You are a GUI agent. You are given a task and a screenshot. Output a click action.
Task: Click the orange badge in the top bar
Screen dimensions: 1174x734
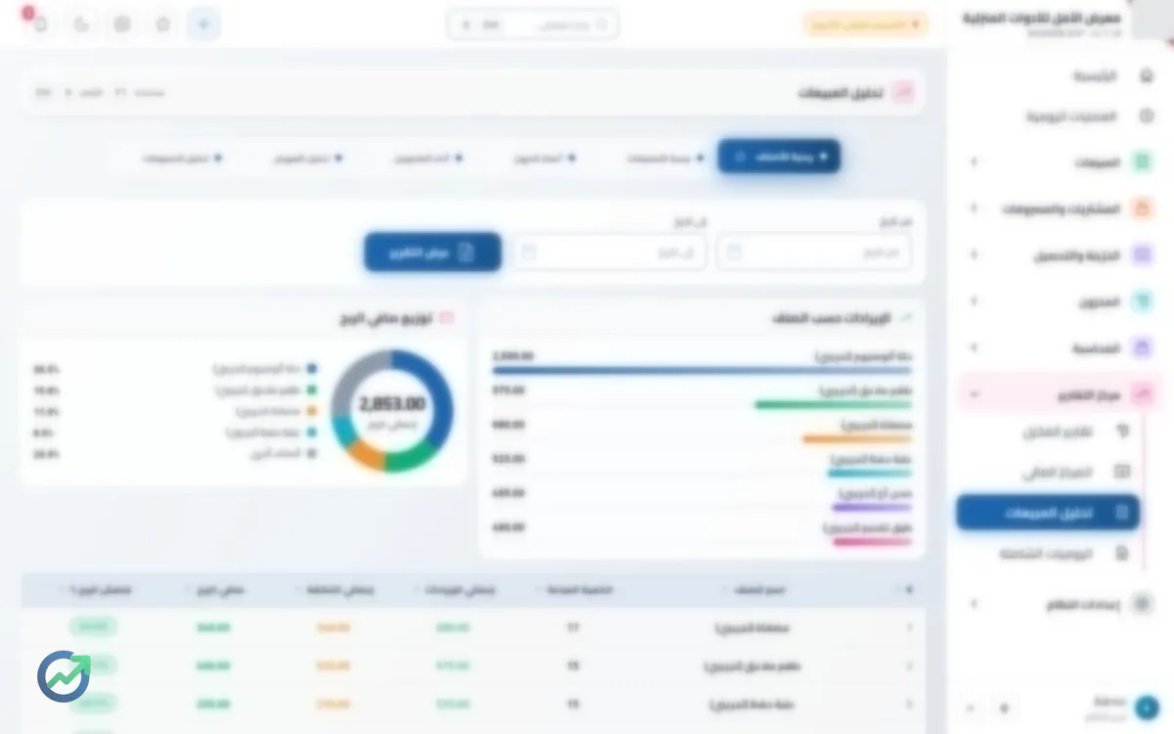(866, 24)
